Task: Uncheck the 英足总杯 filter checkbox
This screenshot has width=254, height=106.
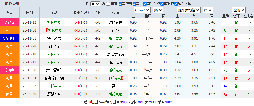Action: (145, 4)
